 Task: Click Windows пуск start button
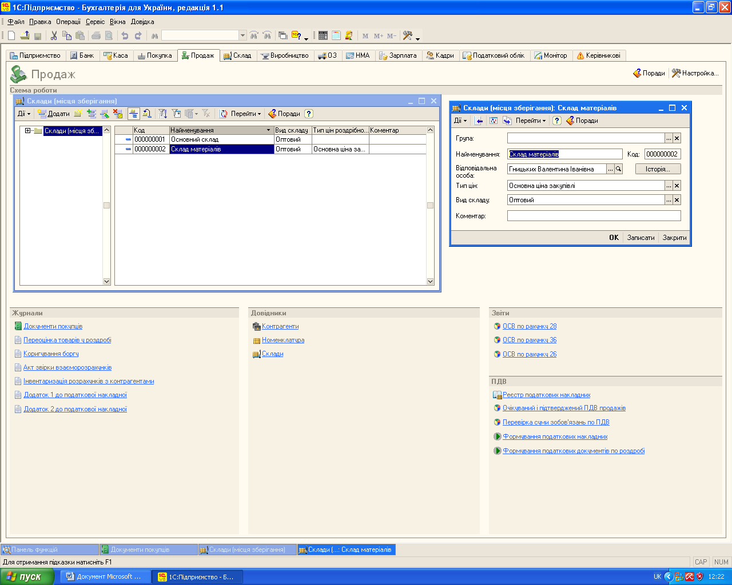[x=27, y=576]
